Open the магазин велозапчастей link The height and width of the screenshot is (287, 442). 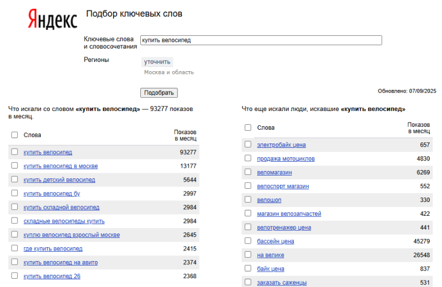click(x=289, y=214)
